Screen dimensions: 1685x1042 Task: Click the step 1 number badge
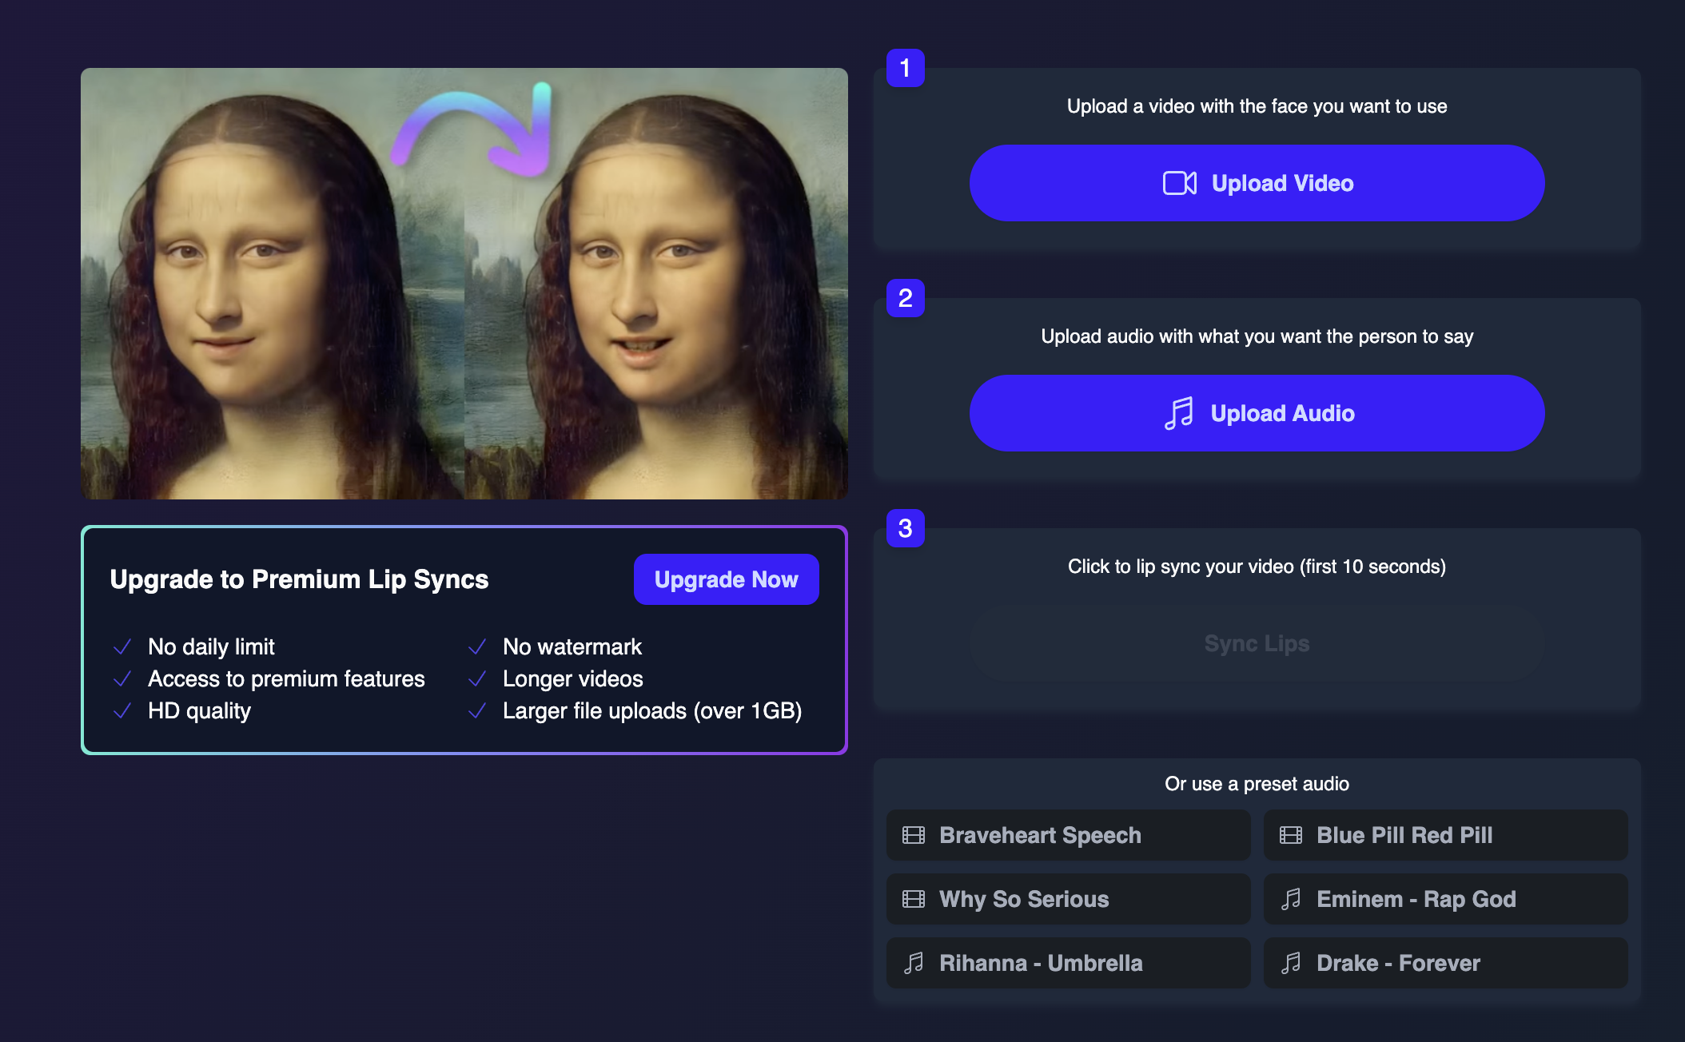click(x=905, y=68)
